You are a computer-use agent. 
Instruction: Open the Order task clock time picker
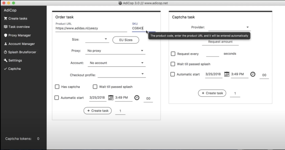coord(137,98)
